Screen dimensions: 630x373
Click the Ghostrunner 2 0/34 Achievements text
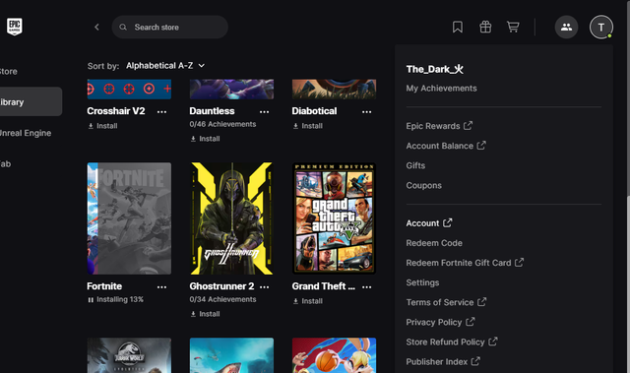pos(222,299)
